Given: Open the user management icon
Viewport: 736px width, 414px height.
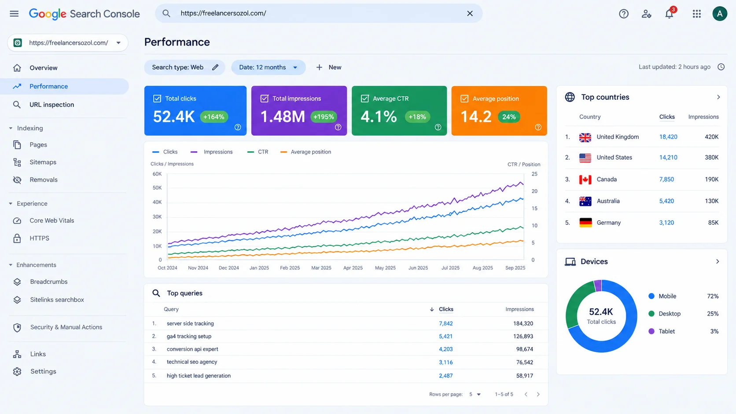Looking at the screenshot, I should coord(646,14).
